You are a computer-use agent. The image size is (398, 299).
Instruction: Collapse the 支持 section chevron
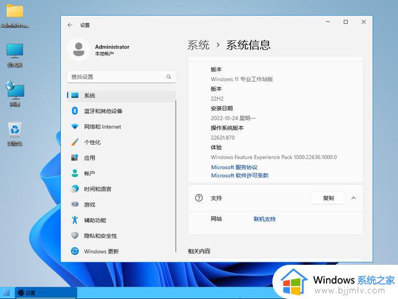pos(353,198)
